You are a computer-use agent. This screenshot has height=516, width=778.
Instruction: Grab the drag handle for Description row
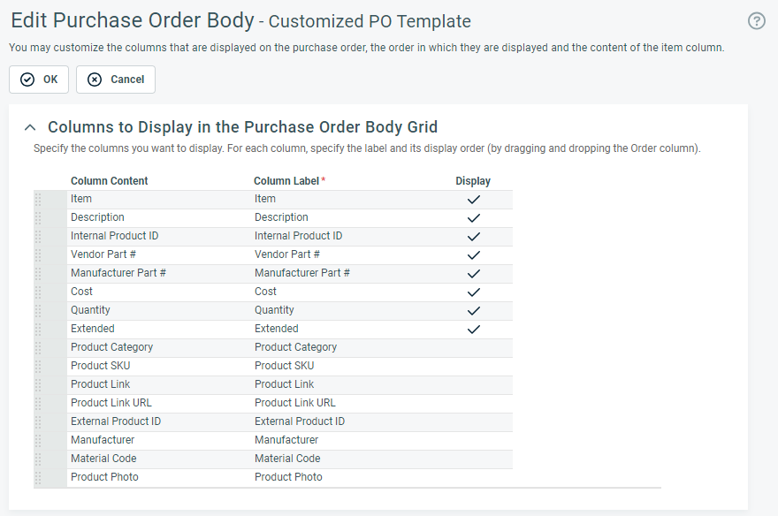tap(38, 218)
